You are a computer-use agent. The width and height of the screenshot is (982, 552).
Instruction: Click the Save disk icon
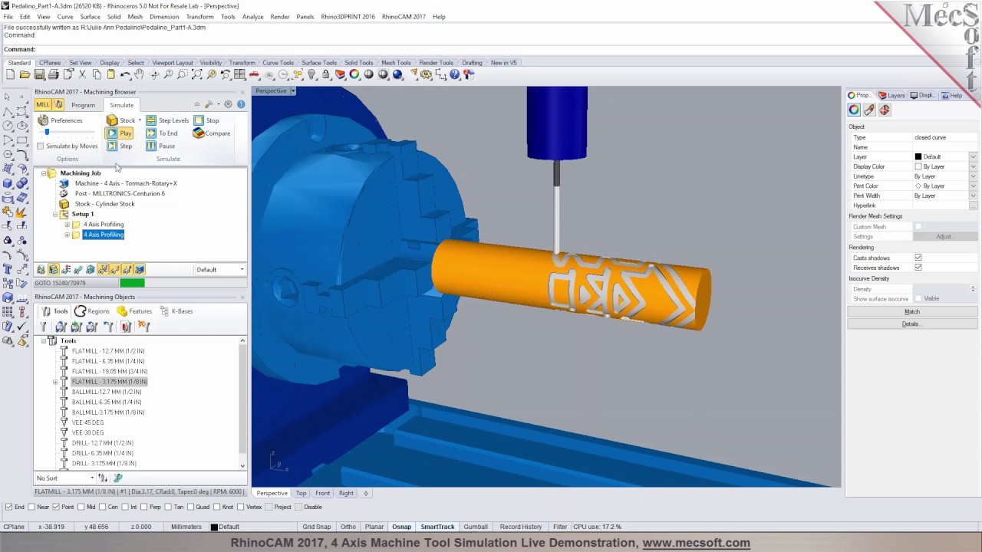pyautogui.click(x=39, y=74)
